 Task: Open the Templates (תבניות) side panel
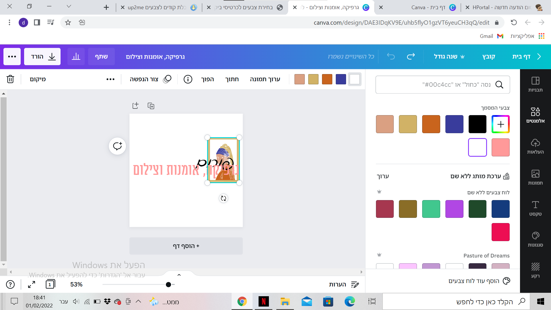535,84
